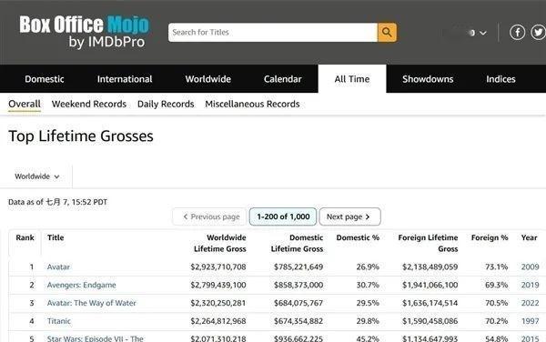546x342 pixels.
Task: Click the Next page button
Action: (349, 216)
